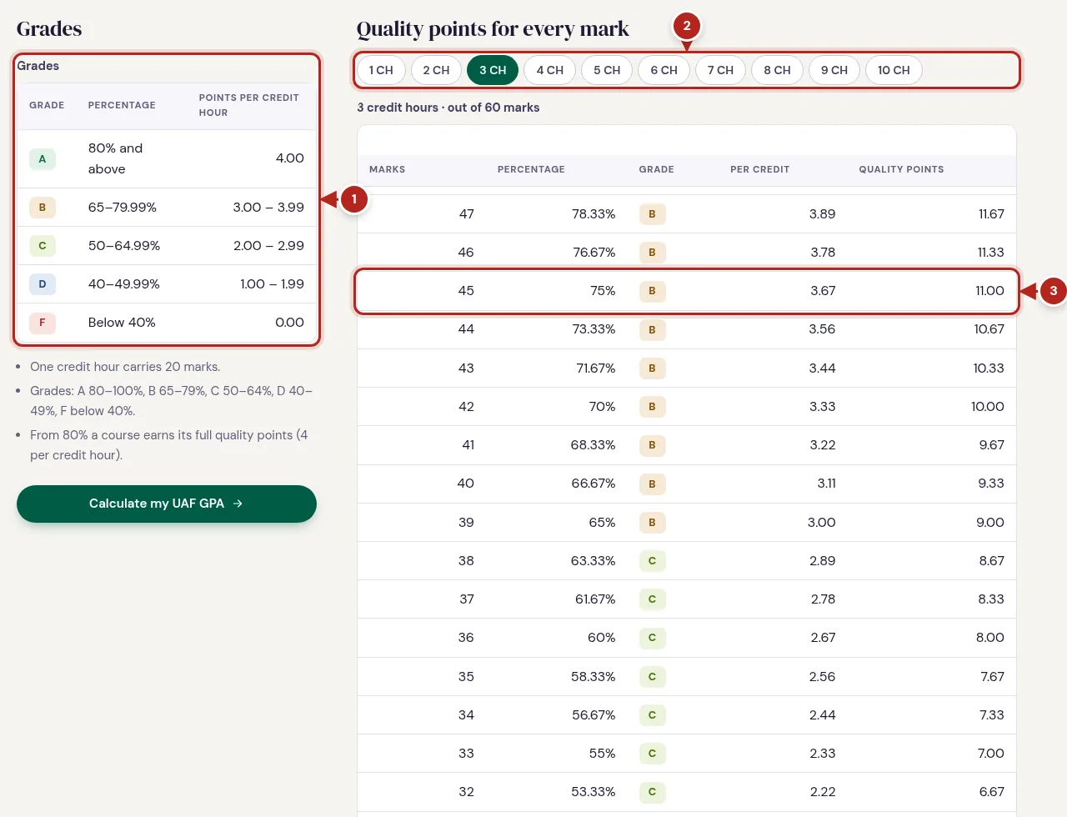This screenshot has width=1067, height=817.
Task: Choose the 7 CH credit hour pill
Action: tap(720, 70)
